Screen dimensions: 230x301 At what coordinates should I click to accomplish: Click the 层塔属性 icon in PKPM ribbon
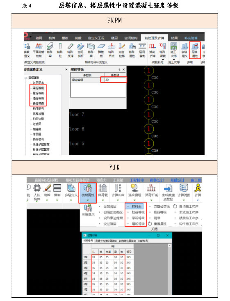pos(195,50)
